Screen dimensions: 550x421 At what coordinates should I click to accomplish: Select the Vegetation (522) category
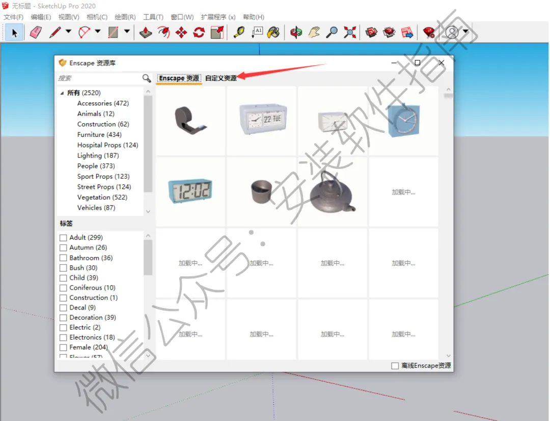(102, 197)
